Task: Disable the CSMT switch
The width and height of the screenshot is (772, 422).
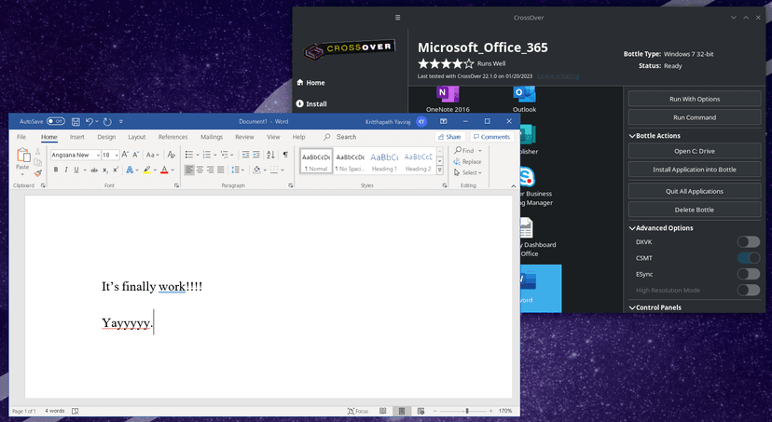Action: (748, 258)
